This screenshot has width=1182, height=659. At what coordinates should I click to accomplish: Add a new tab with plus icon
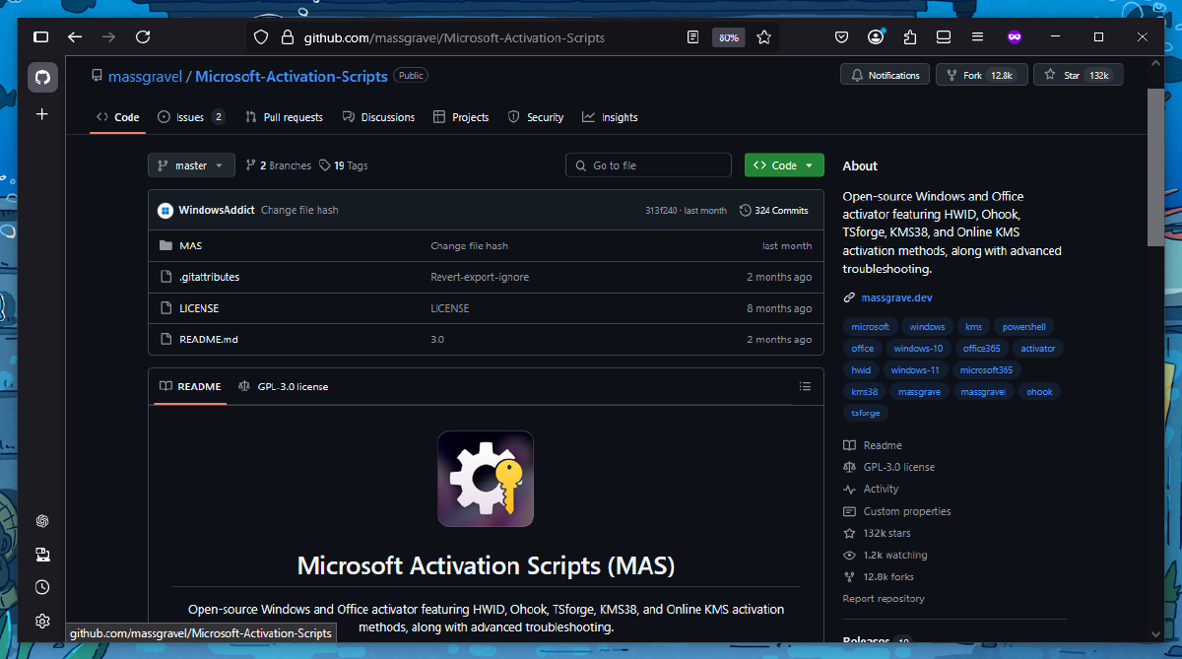coord(42,114)
